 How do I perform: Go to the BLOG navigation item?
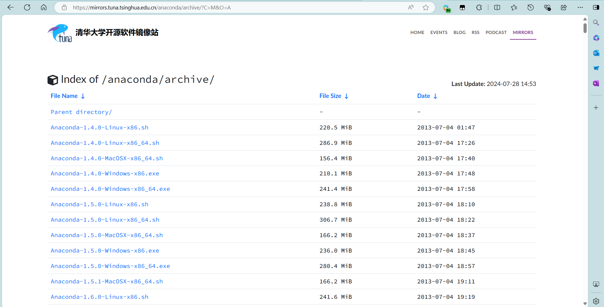pyautogui.click(x=459, y=32)
